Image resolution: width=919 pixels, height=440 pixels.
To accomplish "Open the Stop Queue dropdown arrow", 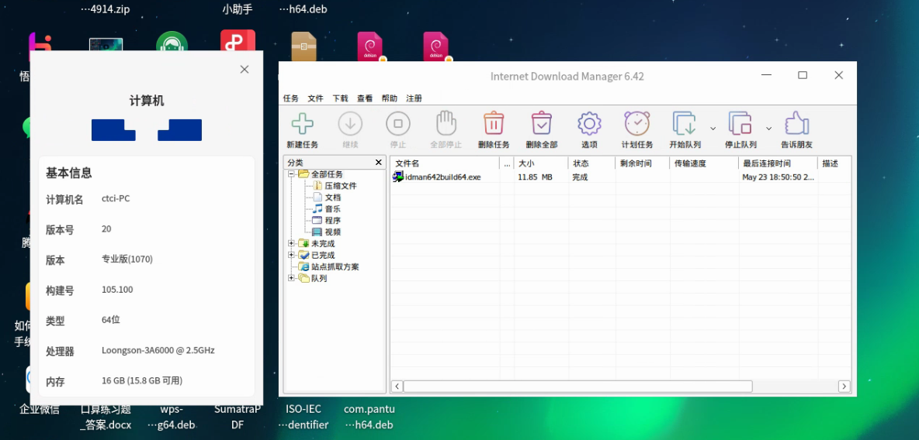I will 768,128.
